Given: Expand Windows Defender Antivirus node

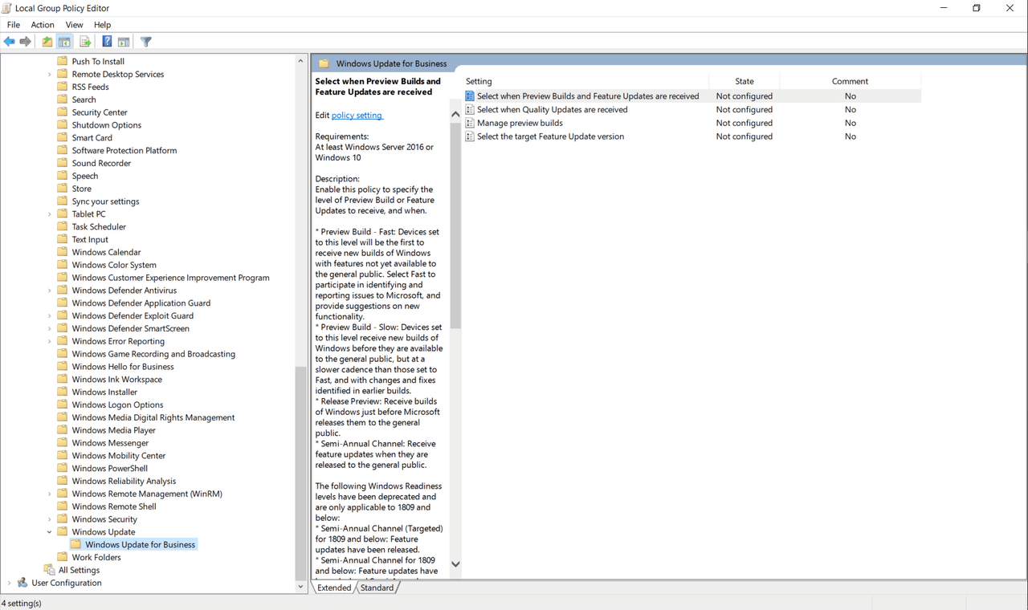Looking at the screenshot, I should coord(50,291).
